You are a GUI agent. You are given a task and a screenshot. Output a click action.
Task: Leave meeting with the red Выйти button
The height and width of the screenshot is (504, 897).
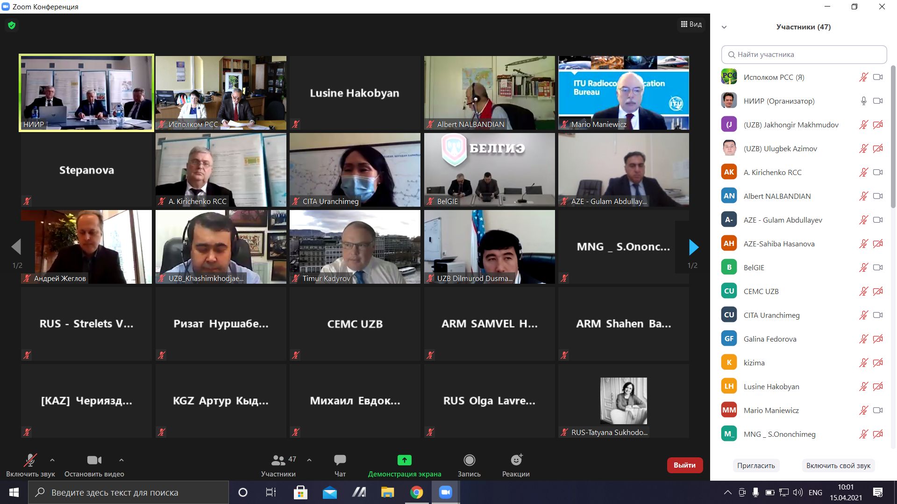point(684,465)
